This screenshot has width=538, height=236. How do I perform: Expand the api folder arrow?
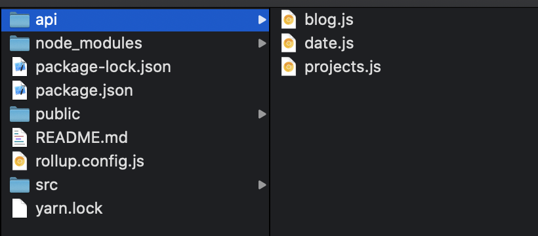tap(262, 20)
